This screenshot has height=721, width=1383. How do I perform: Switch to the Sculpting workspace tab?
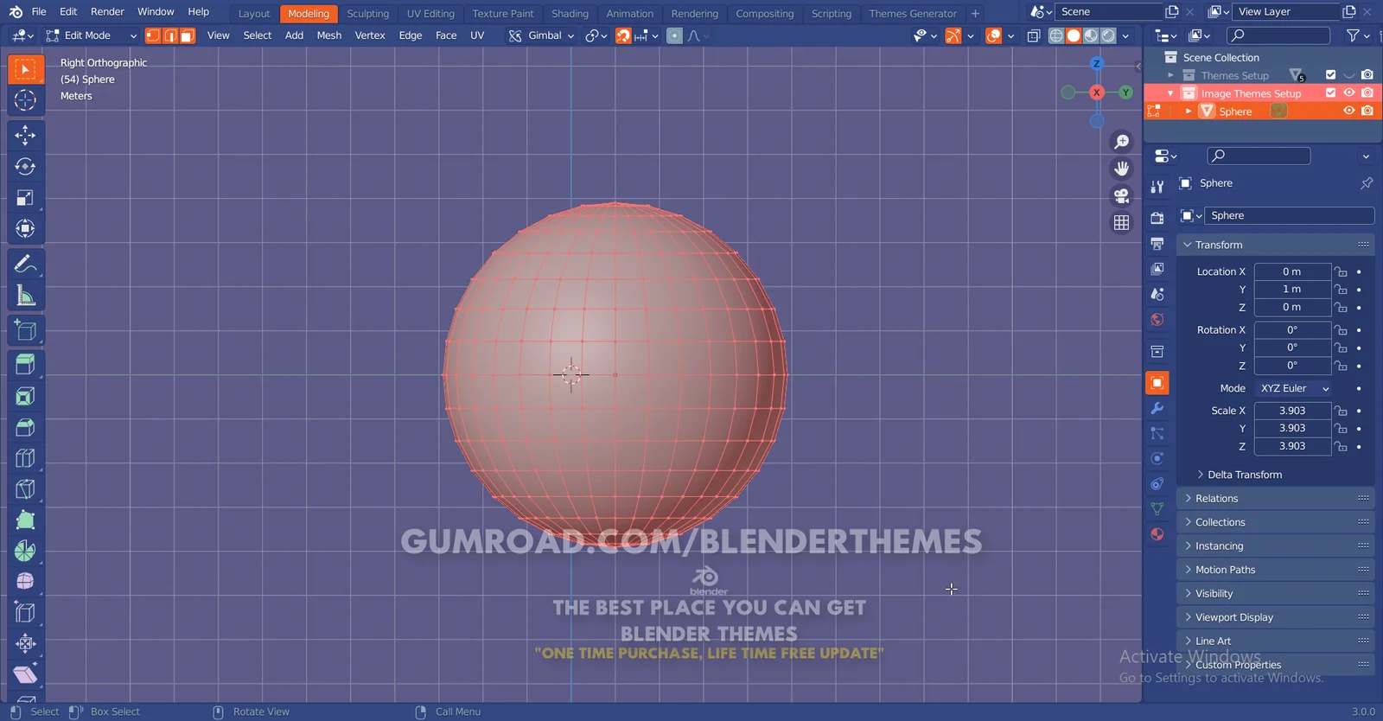coord(368,14)
